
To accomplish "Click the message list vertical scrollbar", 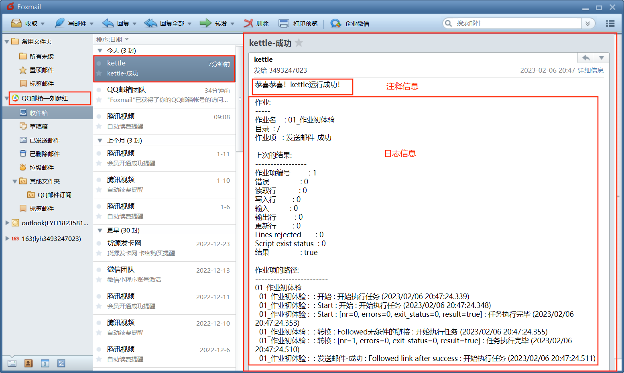I will [x=239, y=99].
